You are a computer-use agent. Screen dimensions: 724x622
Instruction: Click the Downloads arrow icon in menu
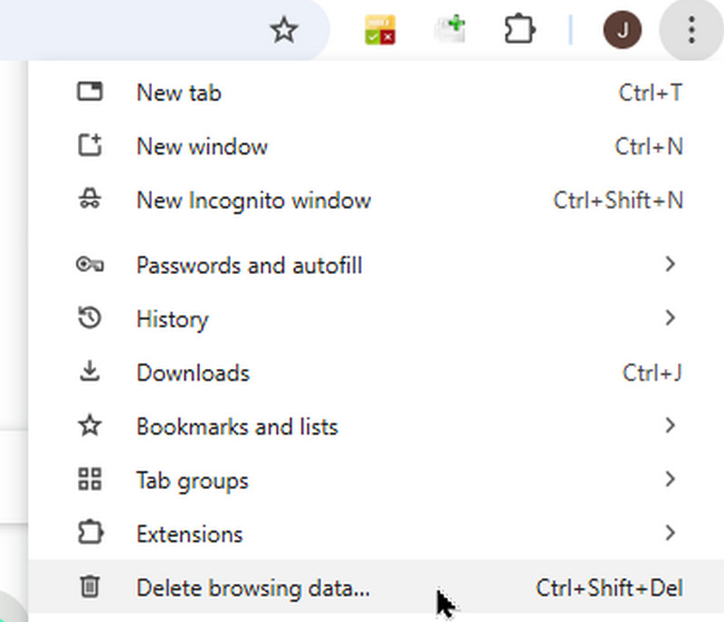pos(90,372)
